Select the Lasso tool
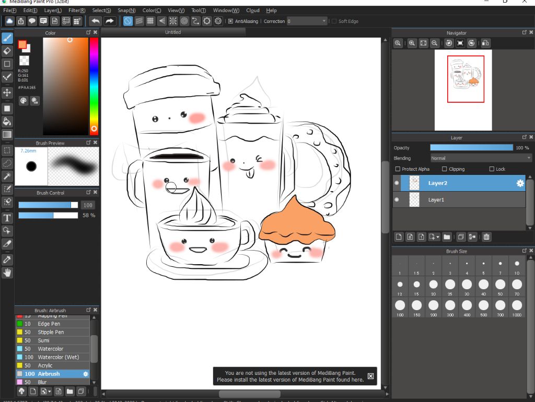The width and height of the screenshot is (535, 402). [7, 163]
